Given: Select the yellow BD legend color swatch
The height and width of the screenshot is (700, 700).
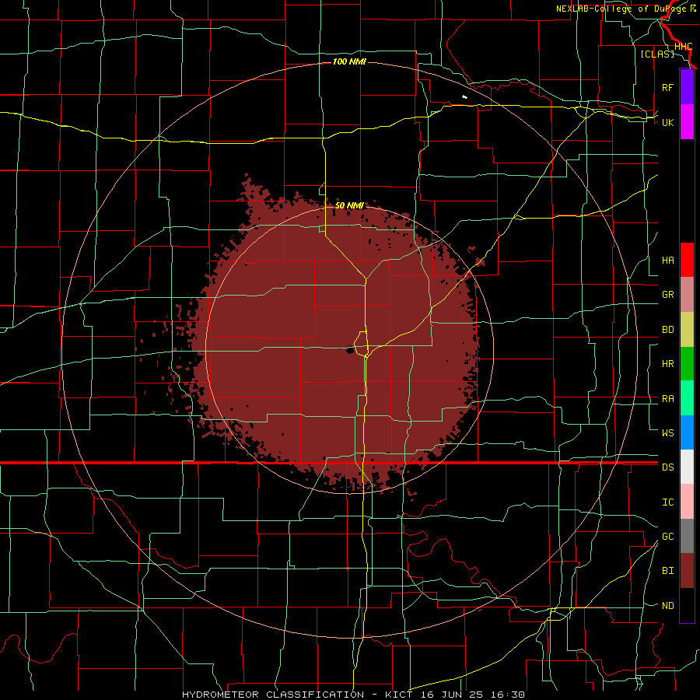Looking at the screenshot, I should click(687, 330).
